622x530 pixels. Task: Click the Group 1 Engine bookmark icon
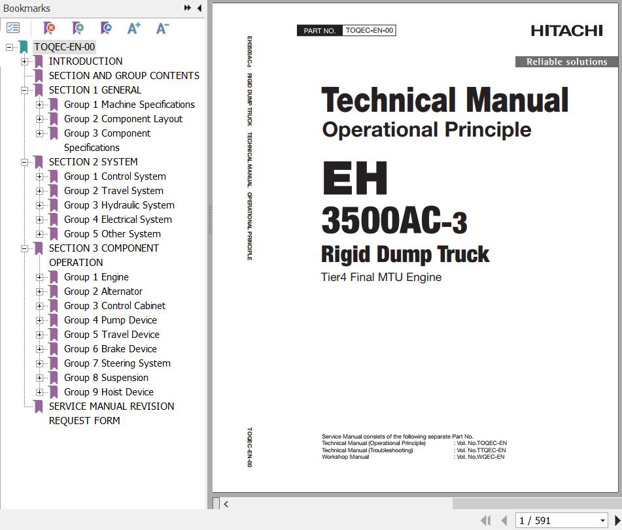54,277
